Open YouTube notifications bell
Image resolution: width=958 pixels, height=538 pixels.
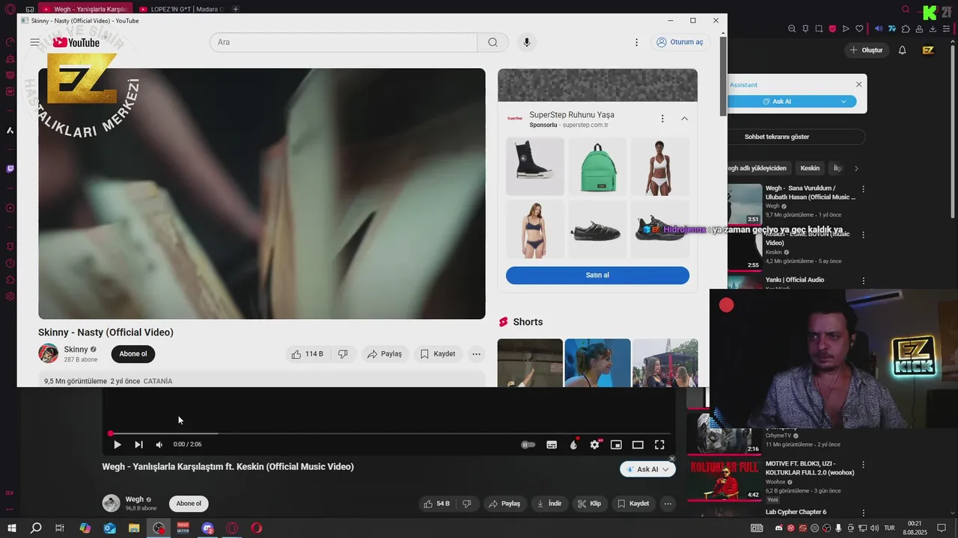click(902, 50)
